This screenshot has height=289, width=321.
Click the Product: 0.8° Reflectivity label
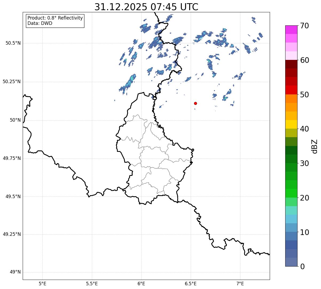pyautogui.click(x=55, y=18)
